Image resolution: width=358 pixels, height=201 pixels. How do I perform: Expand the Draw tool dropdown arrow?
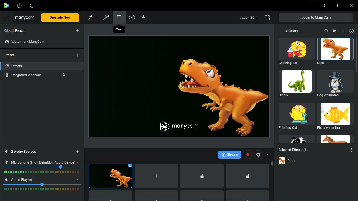click(x=95, y=18)
